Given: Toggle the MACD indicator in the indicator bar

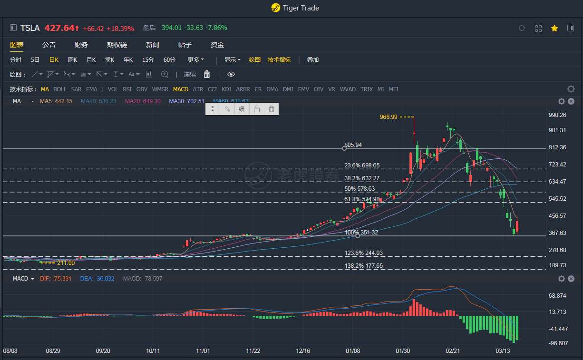Looking at the screenshot, I should coord(181,89).
